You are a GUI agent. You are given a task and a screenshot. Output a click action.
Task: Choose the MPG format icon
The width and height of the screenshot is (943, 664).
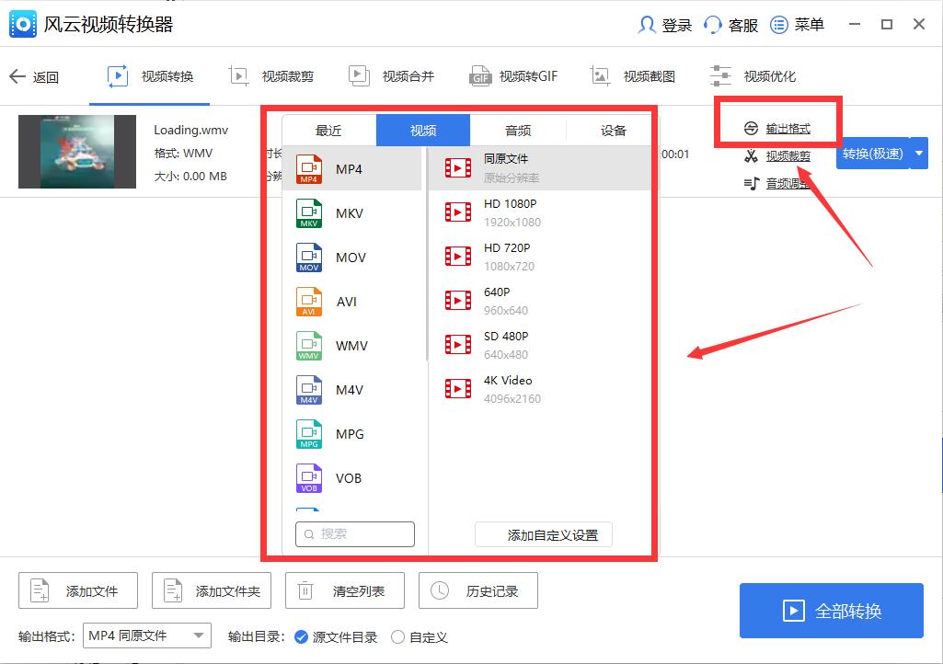tap(309, 434)
